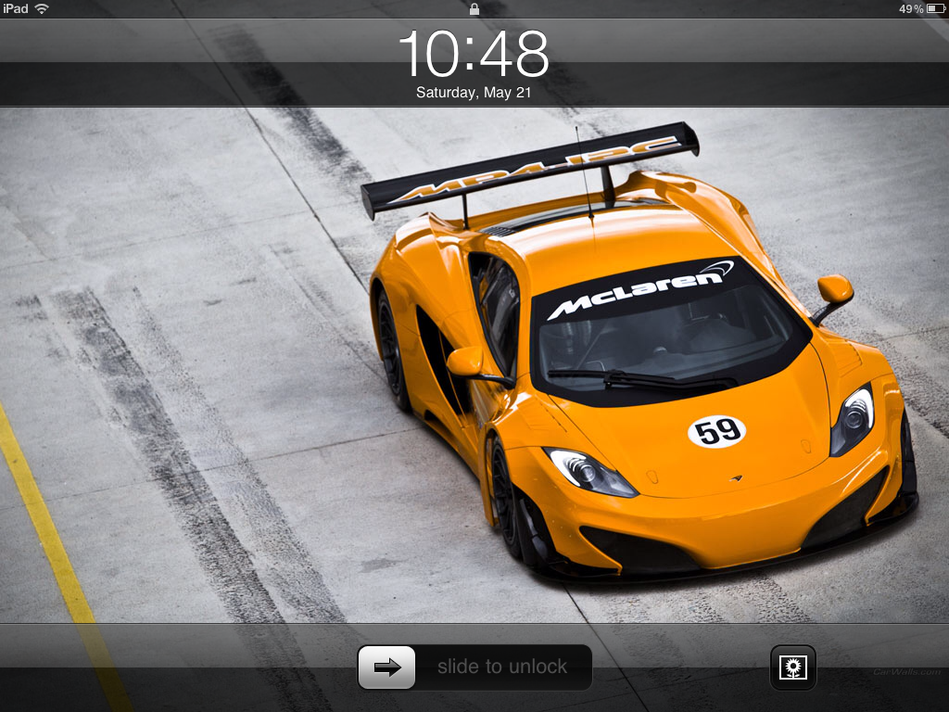949x712 pixels.
Task: Tap the Saturday, May 21 date text
Action: tap(474, 93)
